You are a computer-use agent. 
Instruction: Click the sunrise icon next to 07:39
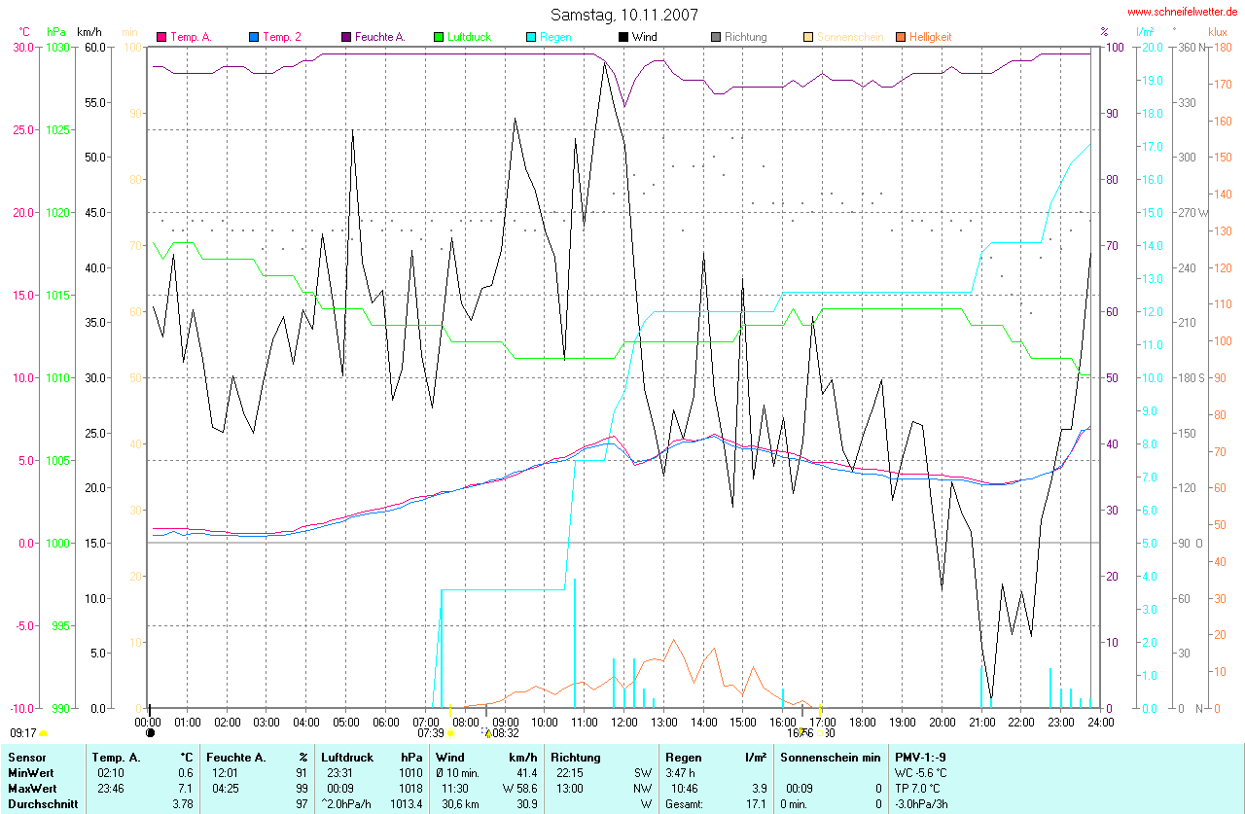(x=449, y=733)
